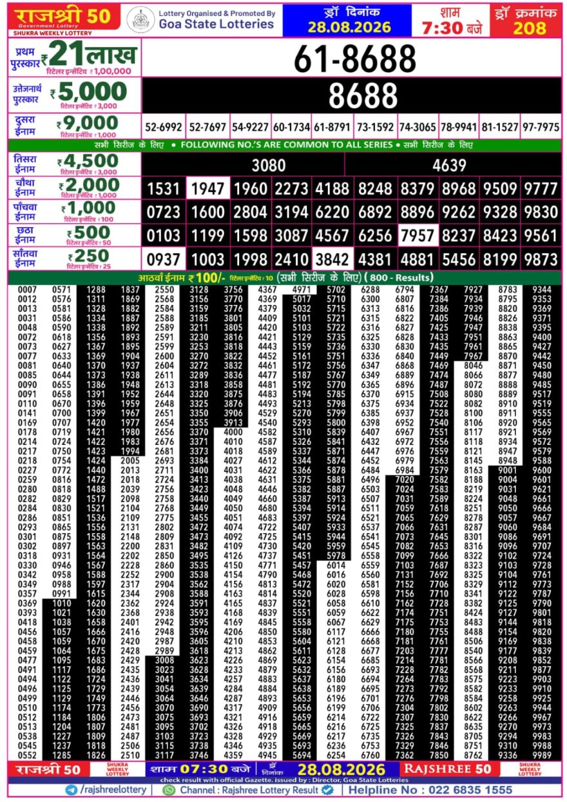Select fourth prize number 1531
The height and width of the screenshot is (802, 567).
[164, 189]
